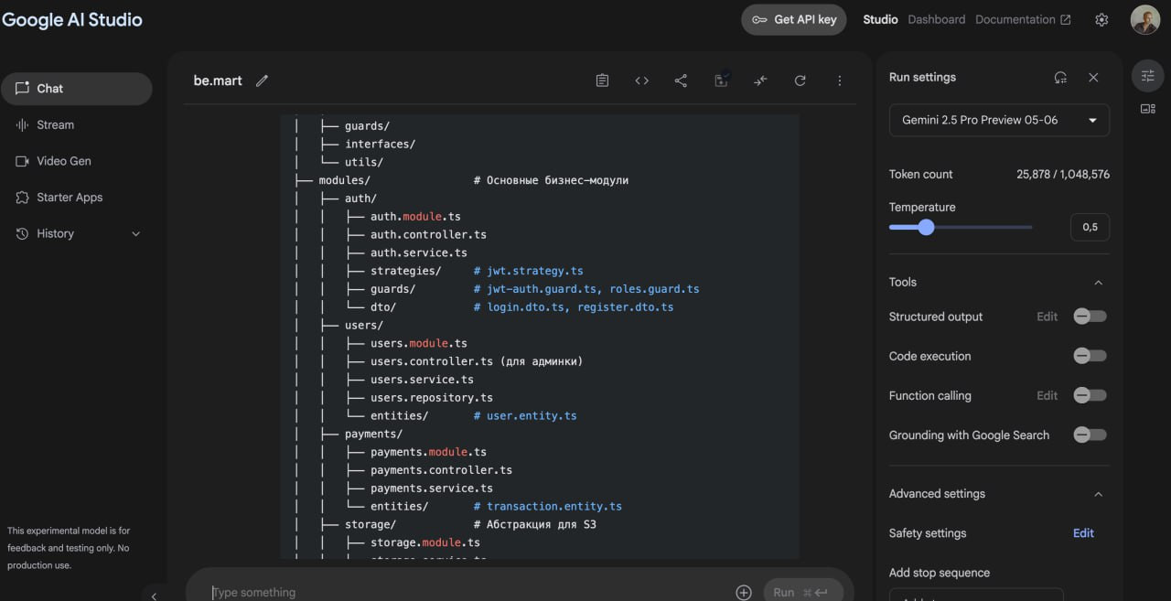Select Stream in the left sidebar
Viewport: 1171px width, 601px height.
point(56,124)
